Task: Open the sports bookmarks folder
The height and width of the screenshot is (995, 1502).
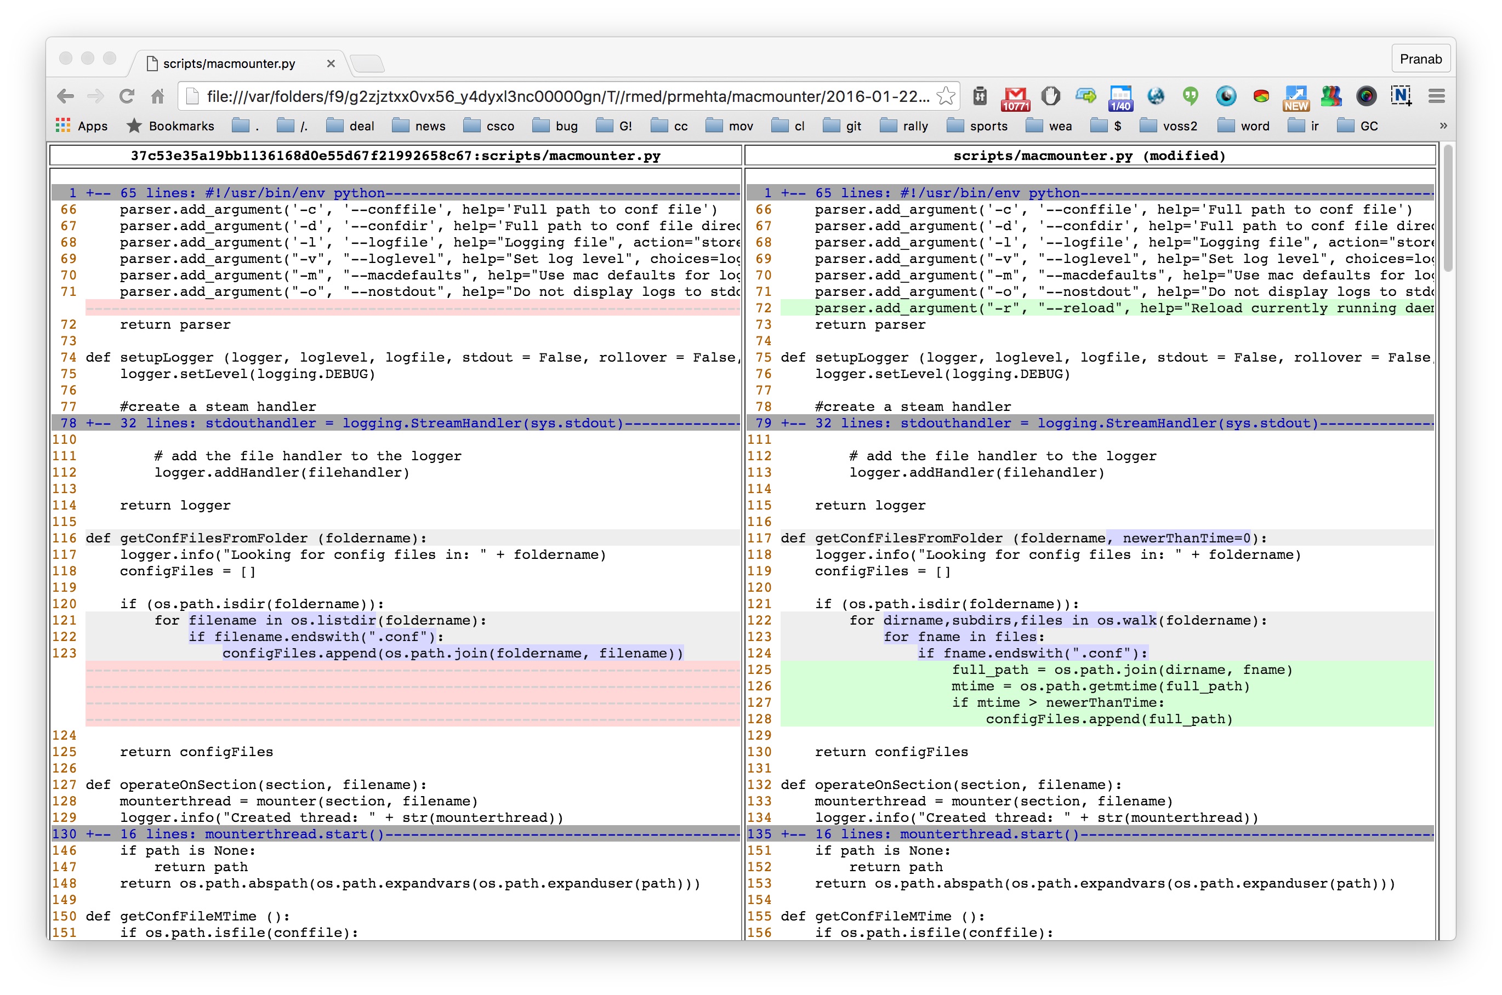Action: (977, 125)
